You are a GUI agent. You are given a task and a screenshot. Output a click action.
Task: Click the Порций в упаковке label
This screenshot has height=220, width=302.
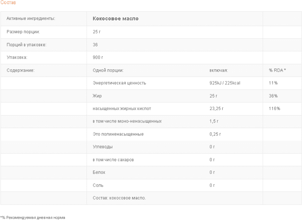coord(27,45)
